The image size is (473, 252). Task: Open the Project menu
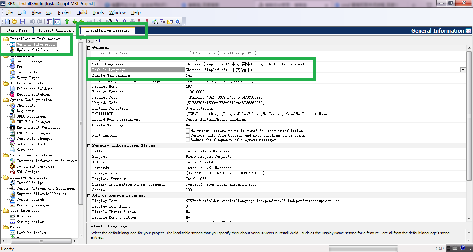(x=65, y=12)
